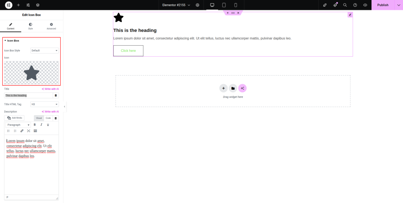Toggle underline in description editor
Screen dimensions: 403x203
click(48, 125)
